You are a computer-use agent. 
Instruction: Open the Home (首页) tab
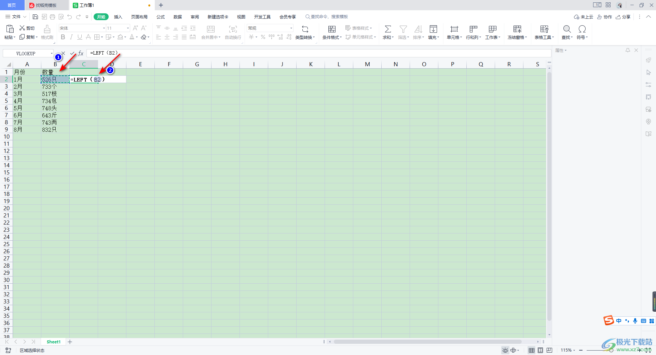(12, 5)
